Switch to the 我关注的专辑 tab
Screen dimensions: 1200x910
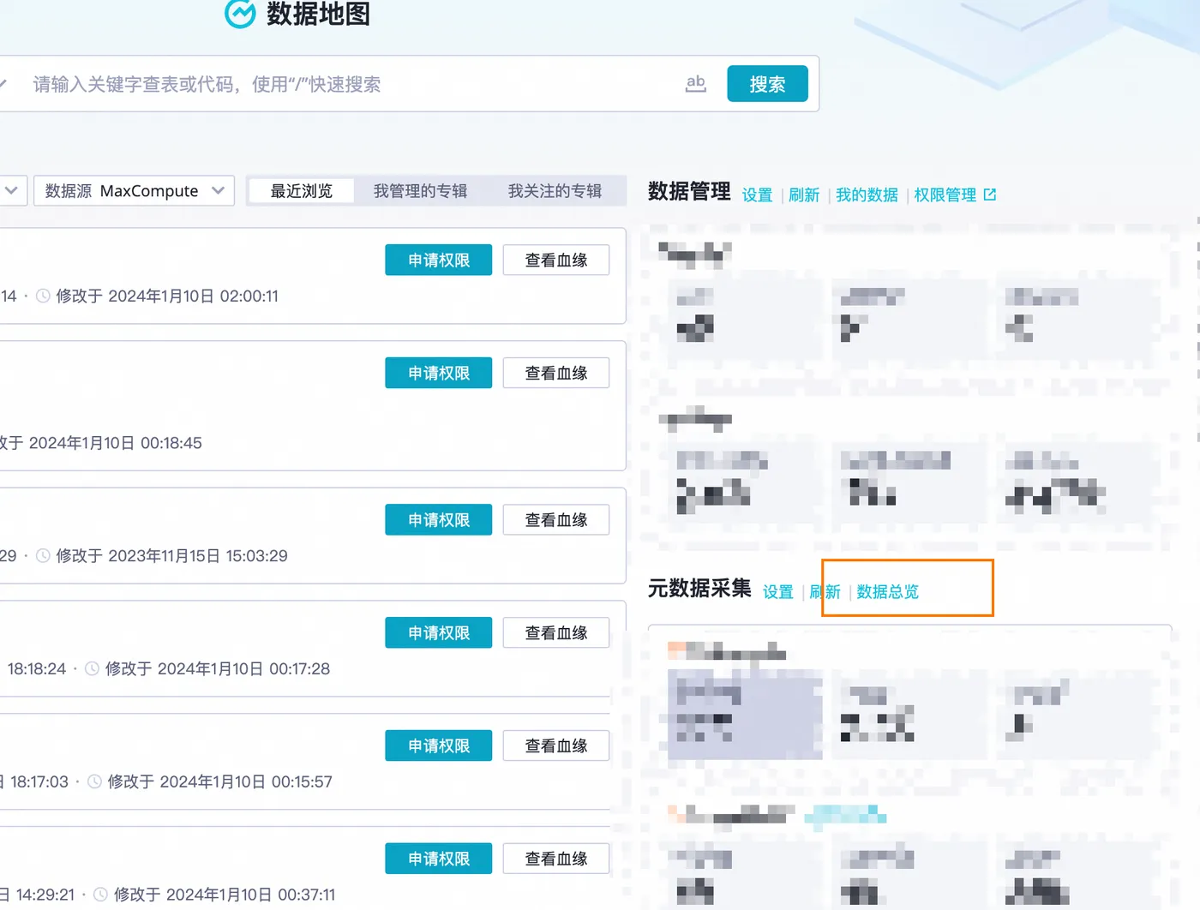pos(555,190)
